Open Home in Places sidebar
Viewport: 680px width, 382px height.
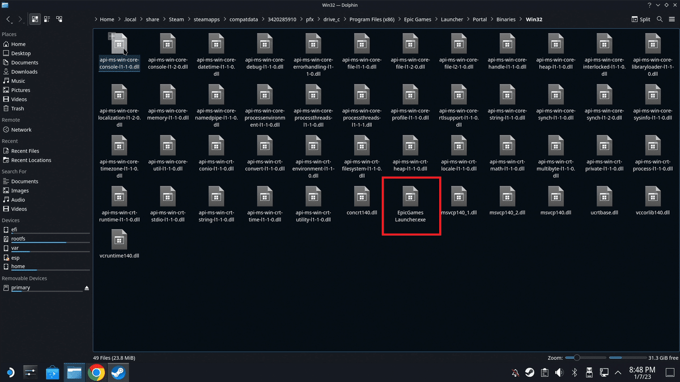18,44
